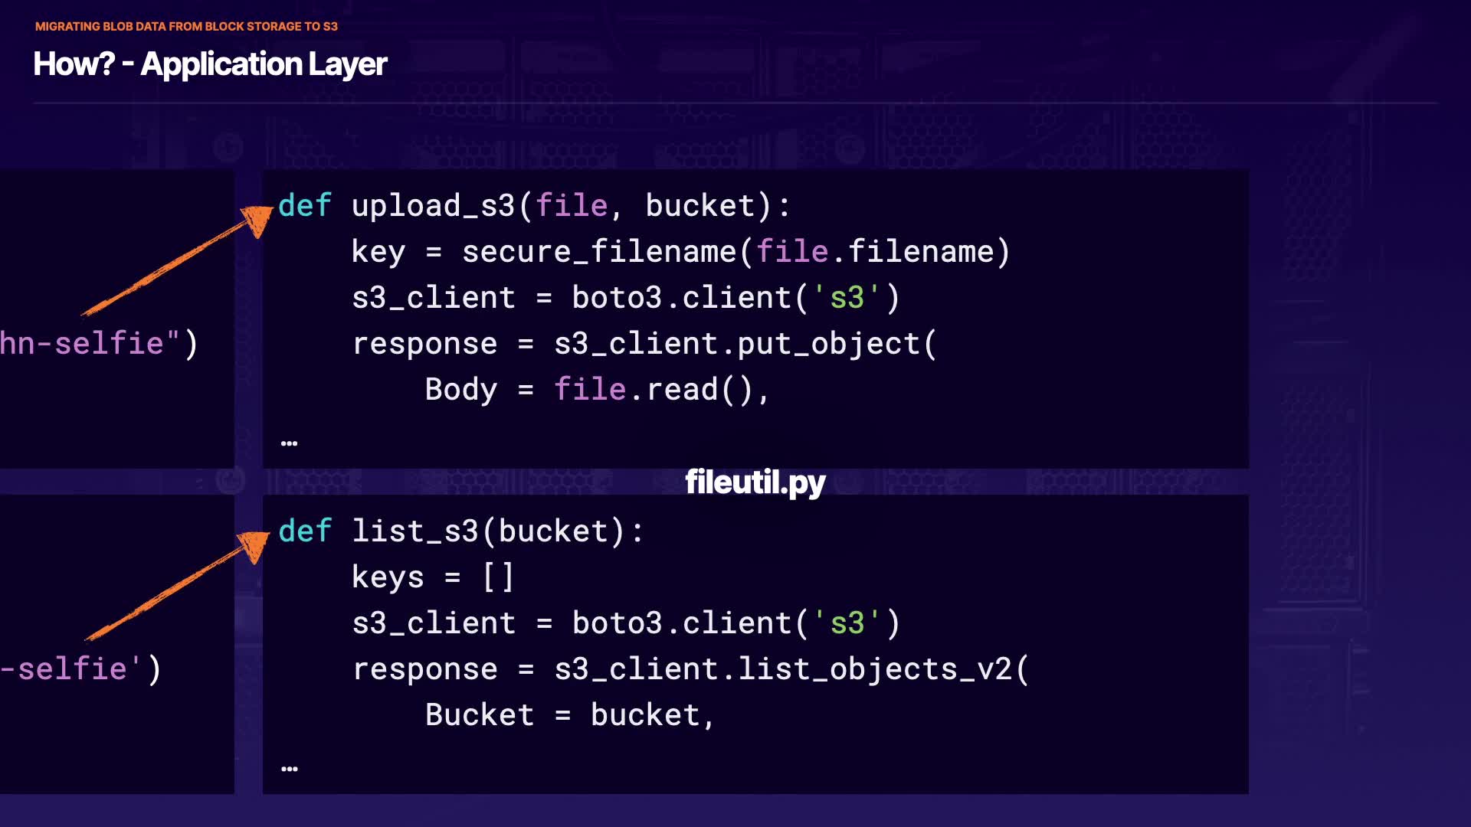The image size is (1471, 827).
Task: Click the 'keys = []' line
Action: coord(432,577)
